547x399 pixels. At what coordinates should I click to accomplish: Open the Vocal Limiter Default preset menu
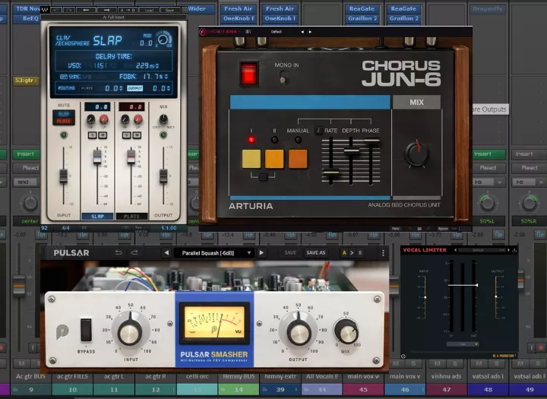click(x=482, y=250)
